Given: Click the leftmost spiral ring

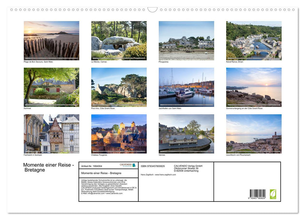Looking at the screenshot, I should pos(12,10).
